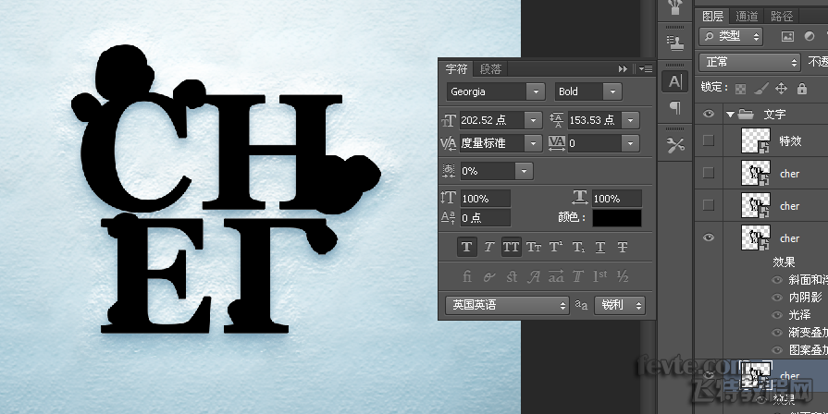The image size is (828, 414).
Task: Toggle Faux Italic text style
Action: [x=488, y=247]
